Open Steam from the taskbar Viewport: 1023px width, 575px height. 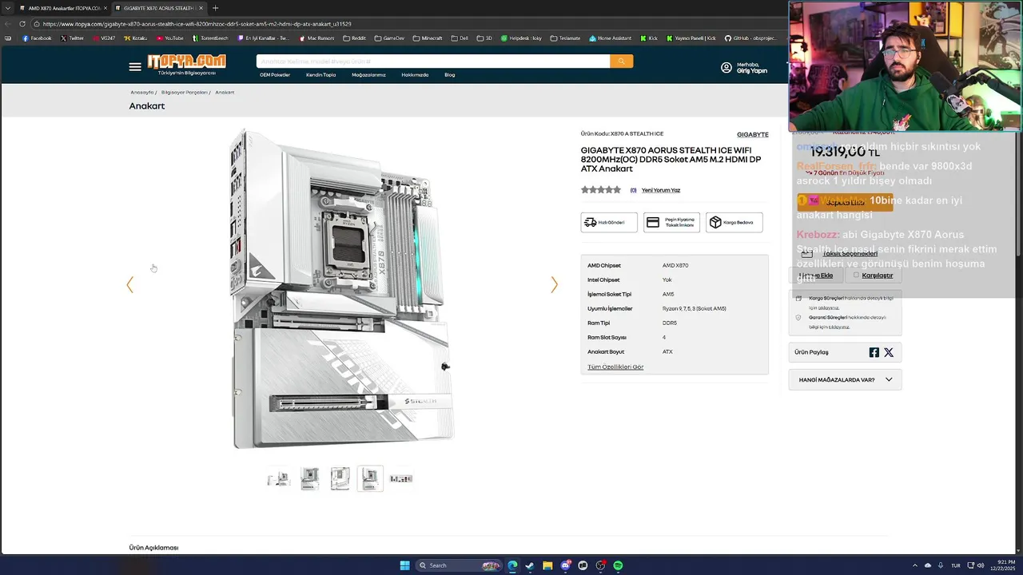pyautogui.click(x=529, y=565)
